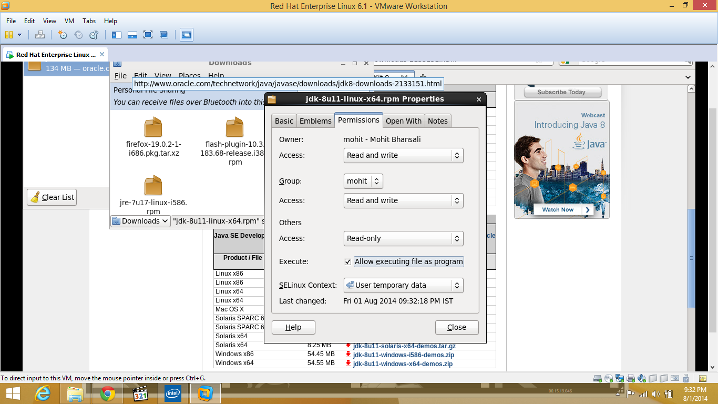This screenshot has height=404, width=718.
Task: Open the jdk-8u11-windows-i586-demos.zip download link
Action: point(404,355)
